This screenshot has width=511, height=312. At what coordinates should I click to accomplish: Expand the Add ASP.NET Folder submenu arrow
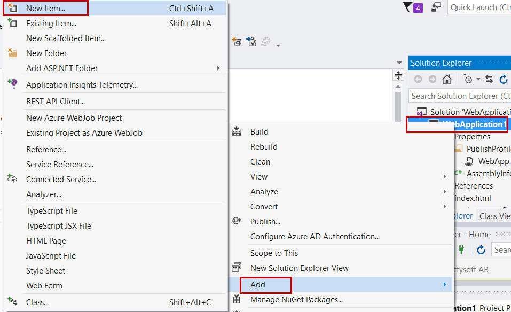pos(218,68)
